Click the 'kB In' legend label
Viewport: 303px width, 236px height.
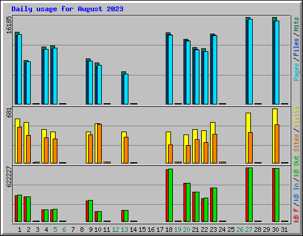tap(296, 192)
